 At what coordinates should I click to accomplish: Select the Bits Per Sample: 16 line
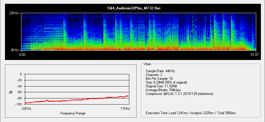click(161, 79)
